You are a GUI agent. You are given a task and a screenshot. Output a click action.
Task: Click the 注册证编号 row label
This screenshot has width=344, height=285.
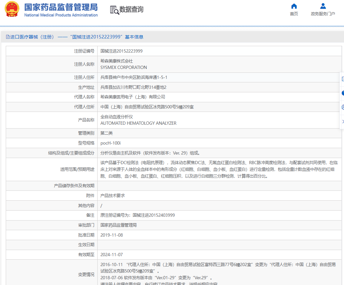tap(84, 51)
